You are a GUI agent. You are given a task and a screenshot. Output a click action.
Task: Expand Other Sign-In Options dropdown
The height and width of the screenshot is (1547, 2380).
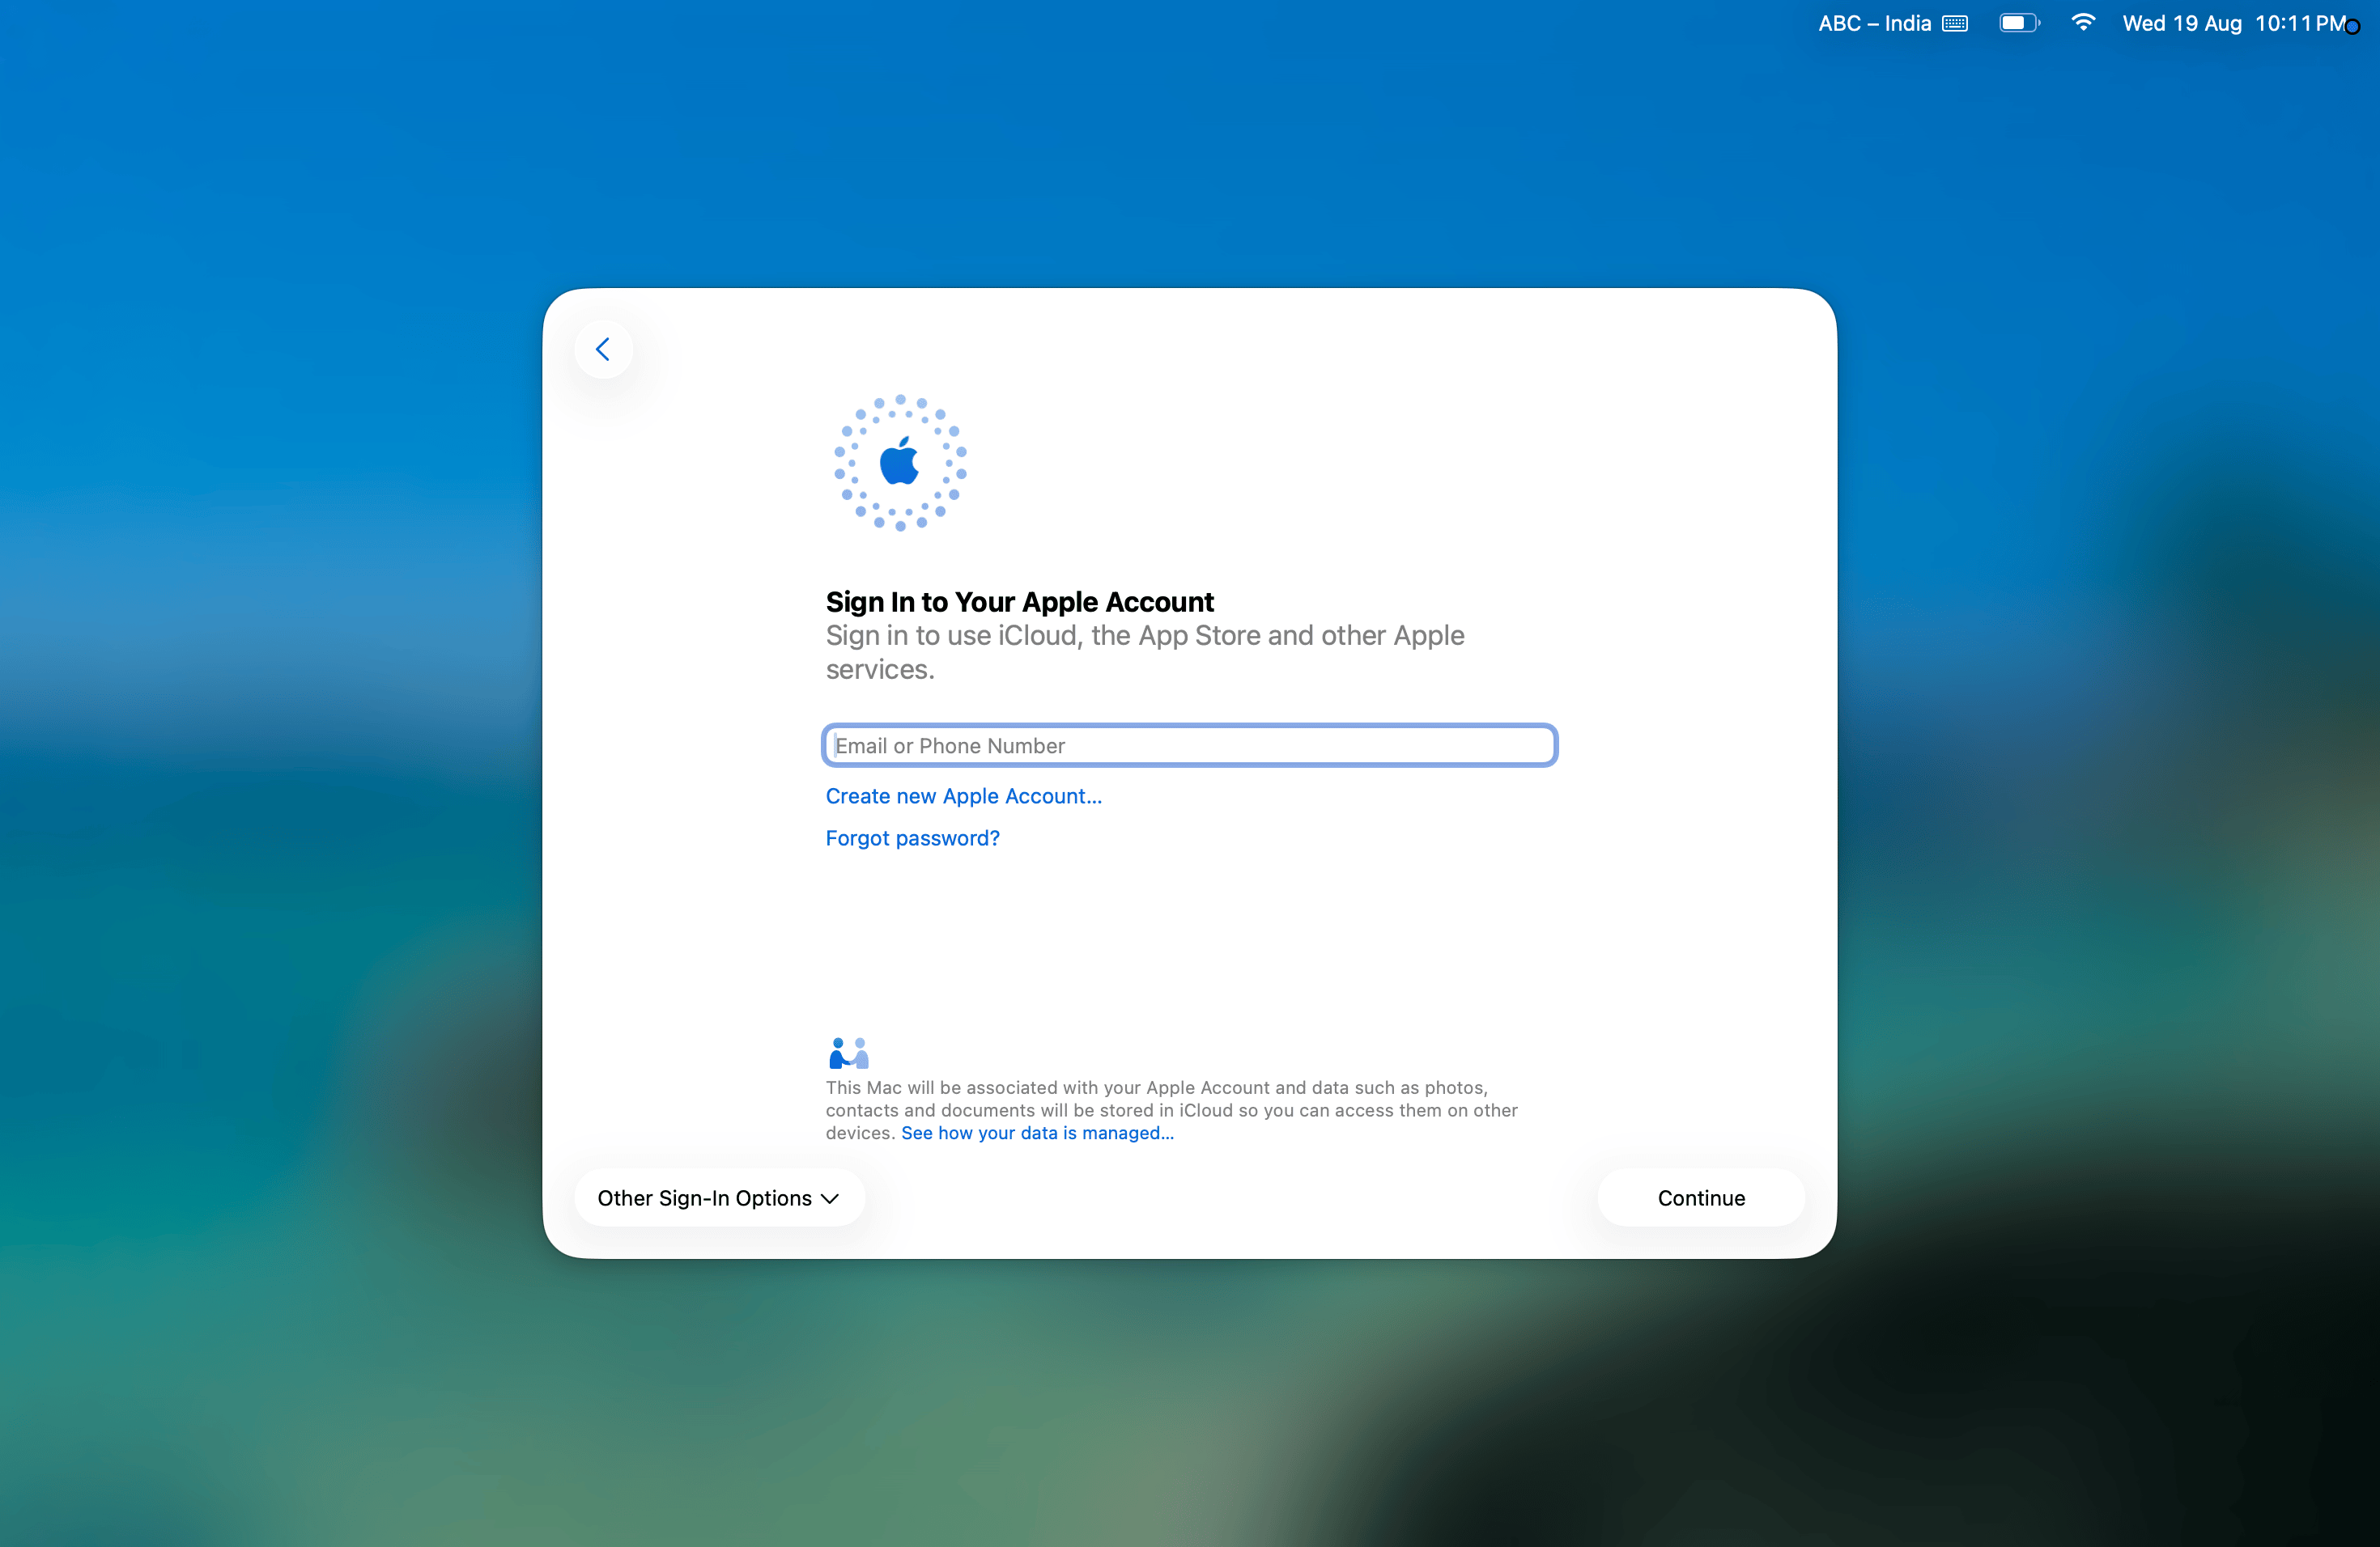click(718, 1198)
